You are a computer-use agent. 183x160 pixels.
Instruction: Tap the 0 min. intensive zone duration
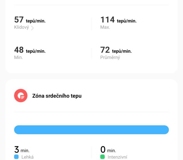tap(108, 150)
